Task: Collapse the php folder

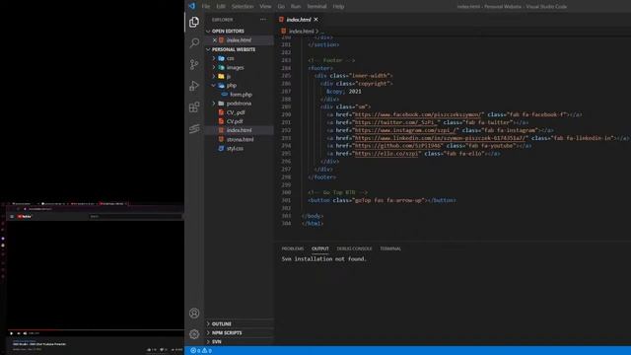Action: point(214,86)
